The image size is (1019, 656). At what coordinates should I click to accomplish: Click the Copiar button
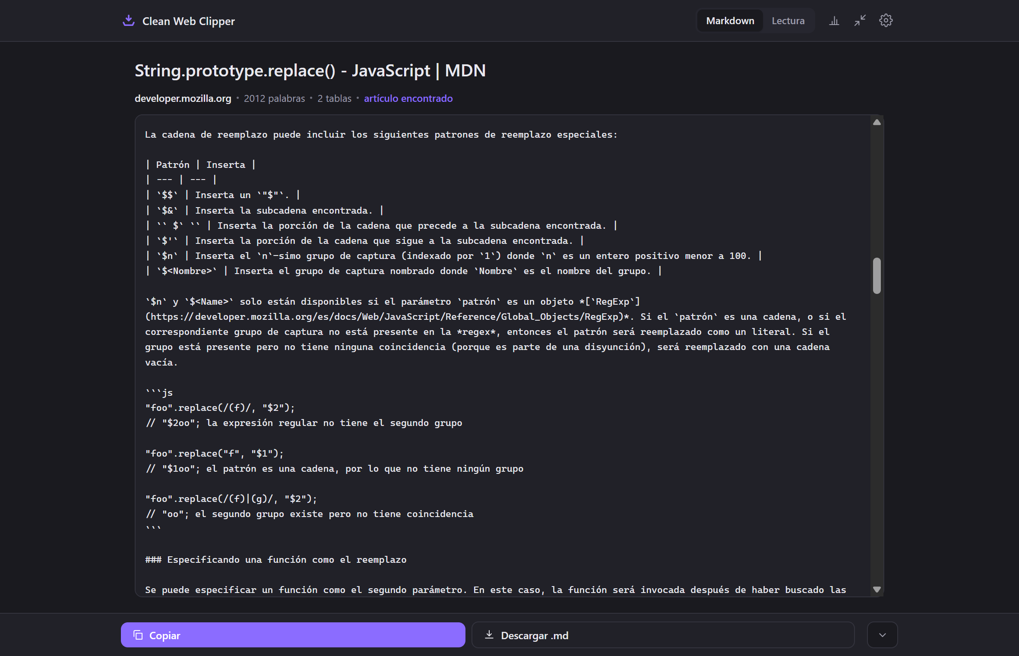pyautogui.click(x=293, y=635)
